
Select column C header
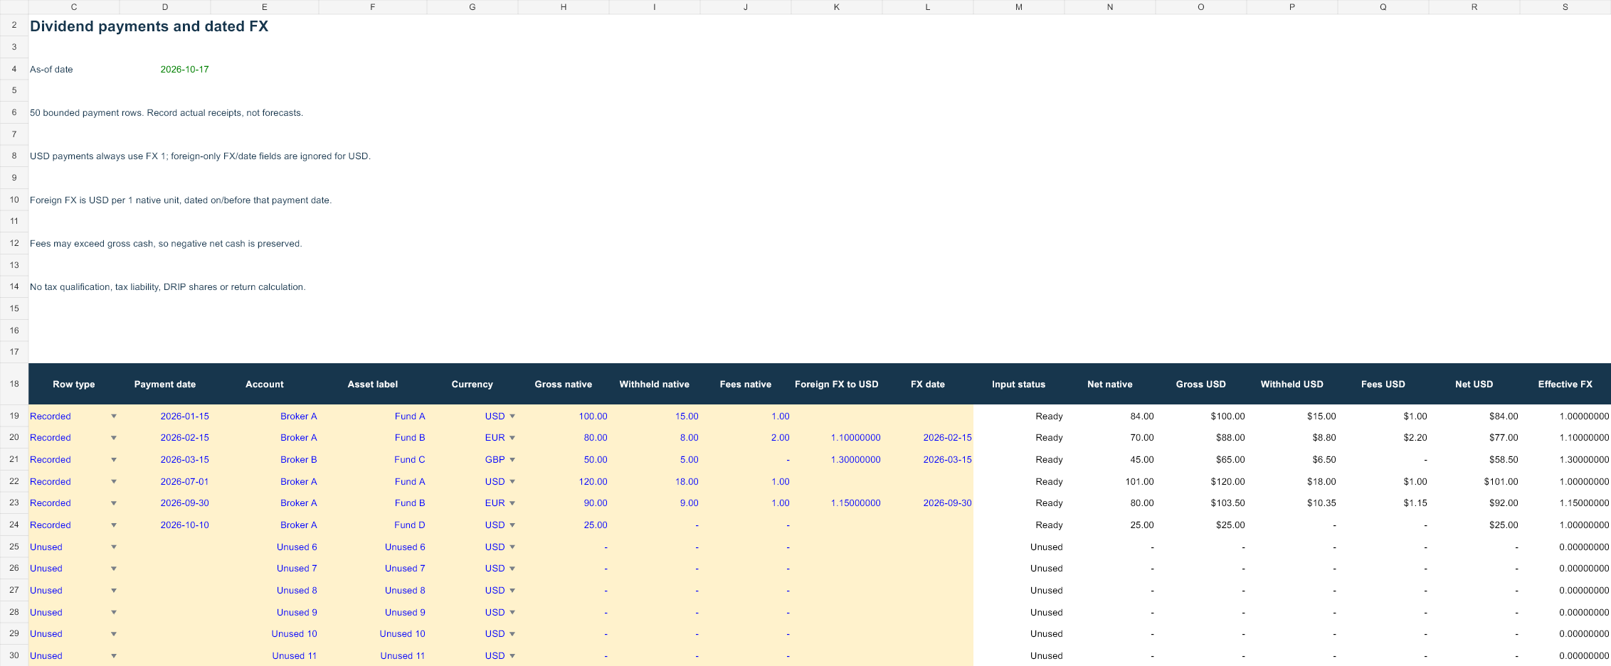click(x=74, y=7)
